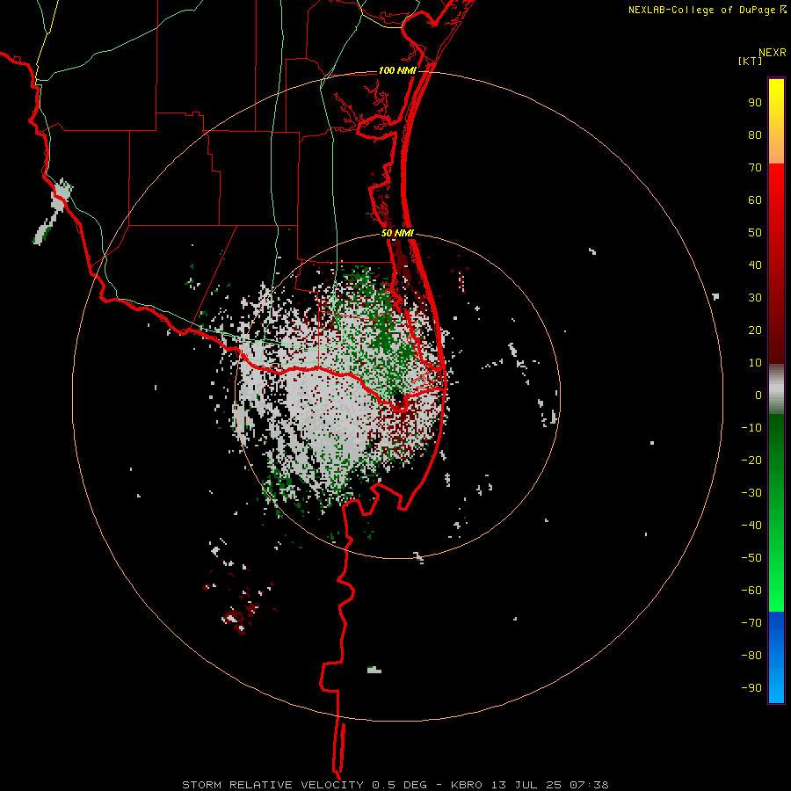Click the Storm Relative Velocity caption text
This screenshot has height=791, width=791.
395,785
